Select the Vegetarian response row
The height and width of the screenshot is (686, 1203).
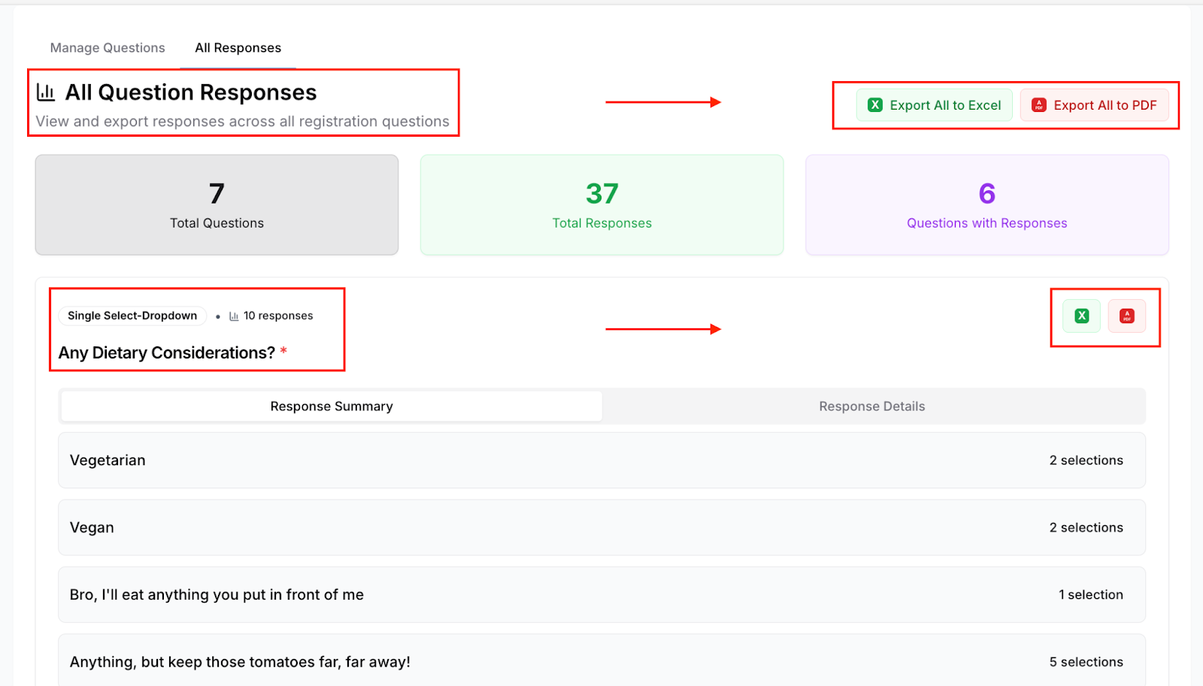pos(601,461)
